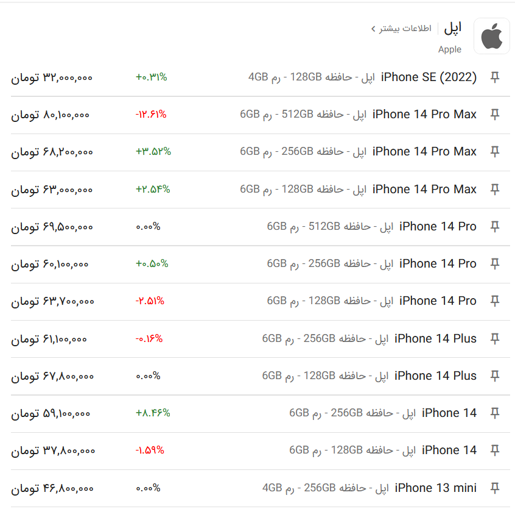Viewport: 515px width, 509px height.
Task: Open the iPhone SE (2022) product name
Action: pyautogui.click(x=429, y=77)
